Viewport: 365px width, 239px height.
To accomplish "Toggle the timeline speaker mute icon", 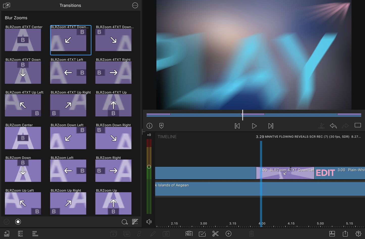I will (x=149, y=222).
